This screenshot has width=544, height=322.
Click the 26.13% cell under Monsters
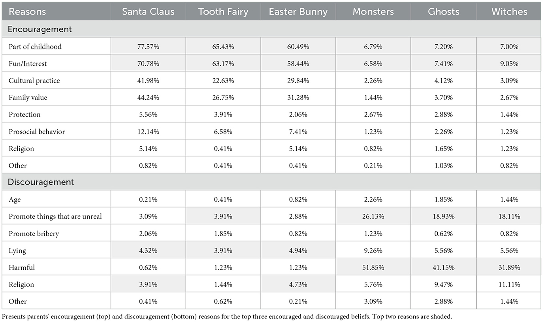click(373, 217)
